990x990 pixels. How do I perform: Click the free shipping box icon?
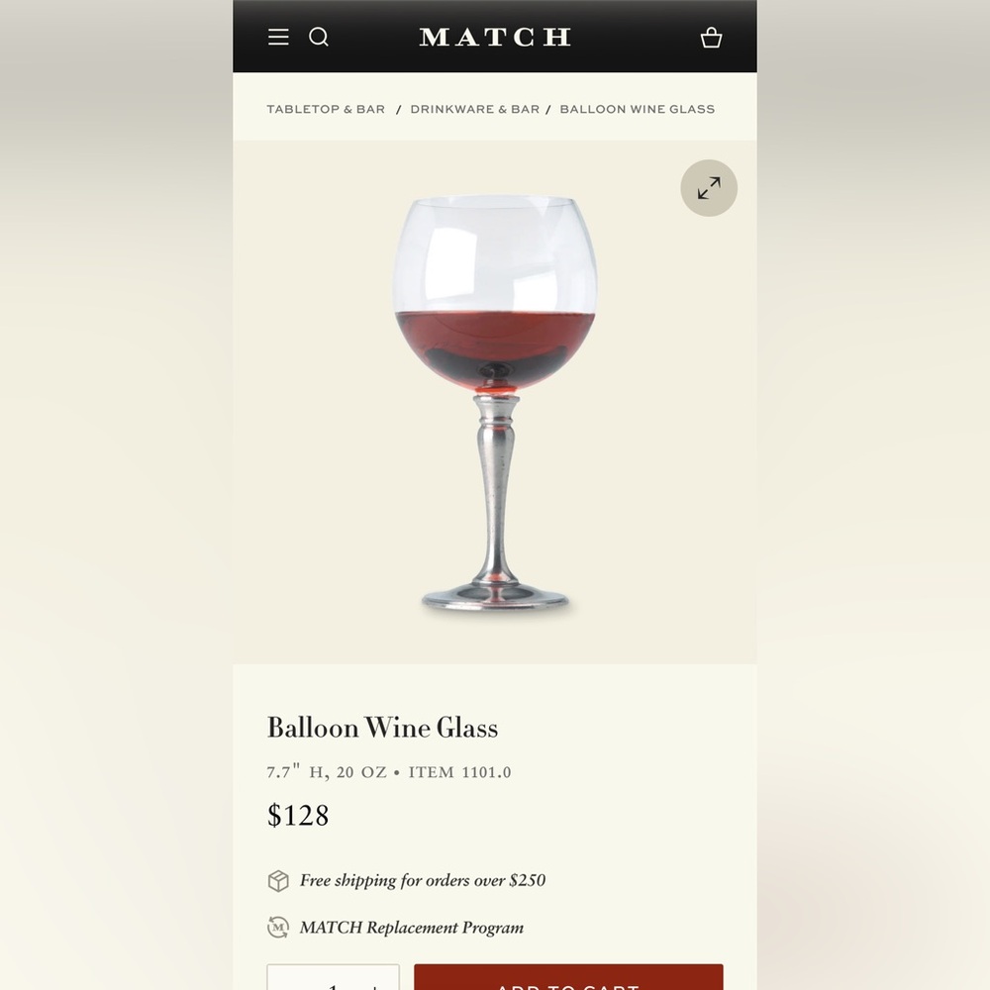click(x=276, y=879)
